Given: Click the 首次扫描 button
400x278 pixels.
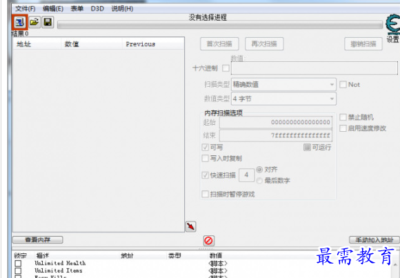Looking at the screenshot, I should coord(219,44).
